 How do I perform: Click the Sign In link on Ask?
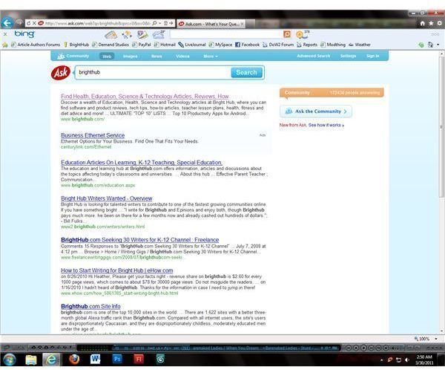tap(372, 56)
